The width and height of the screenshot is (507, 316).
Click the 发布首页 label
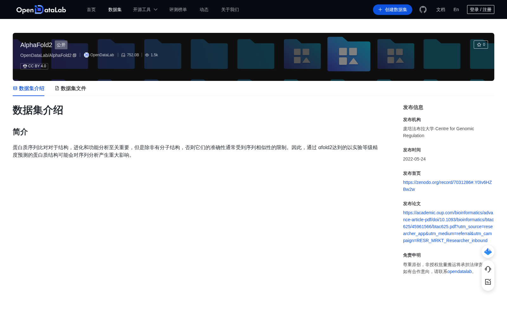tap(412, 173)
